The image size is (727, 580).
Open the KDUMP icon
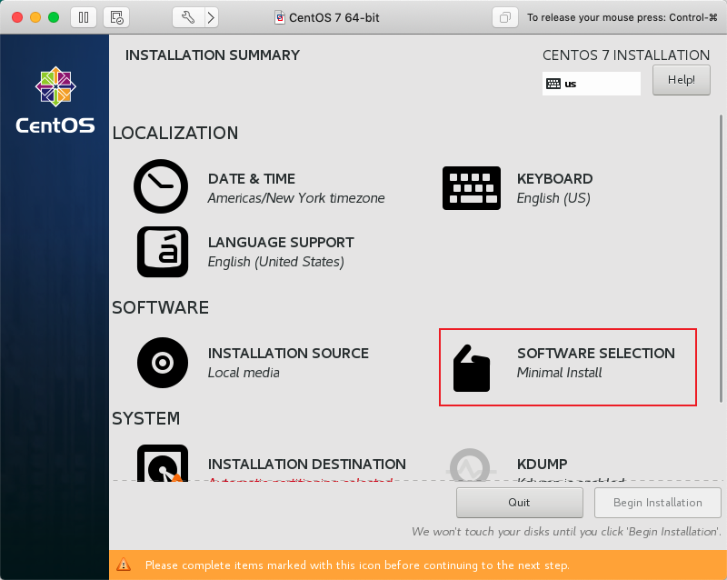click(x=470, y=465)
